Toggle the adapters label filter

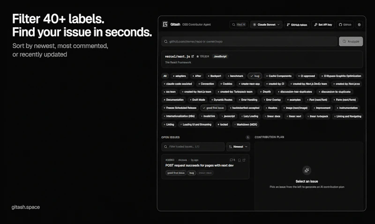[180, 76]
